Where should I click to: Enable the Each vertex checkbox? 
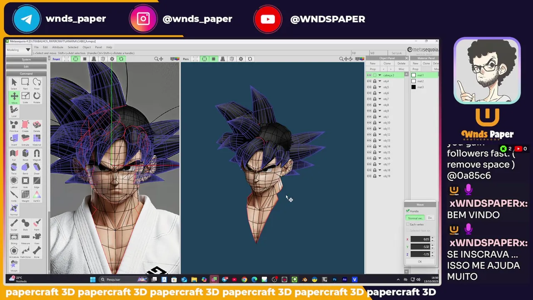[408, 224]
